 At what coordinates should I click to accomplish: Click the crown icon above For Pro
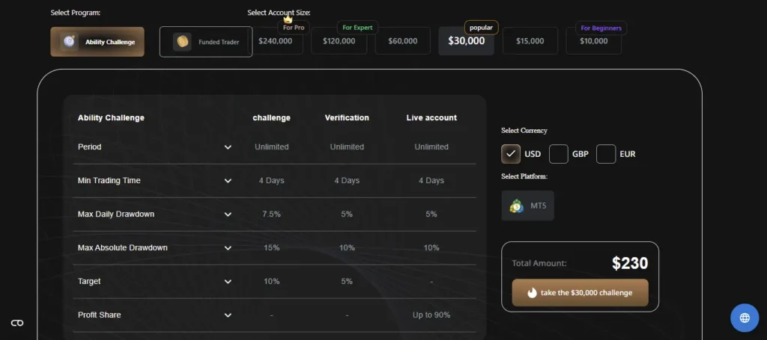coord(288,19)
